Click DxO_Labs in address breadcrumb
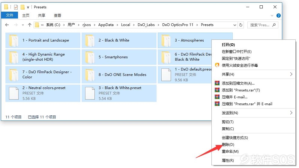 point(146,25)
